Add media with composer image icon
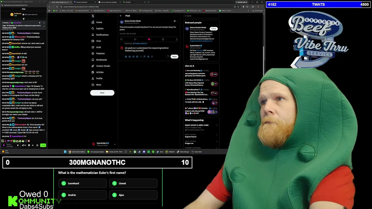This screenshot has height=209, width=372. tap(126, 57)
